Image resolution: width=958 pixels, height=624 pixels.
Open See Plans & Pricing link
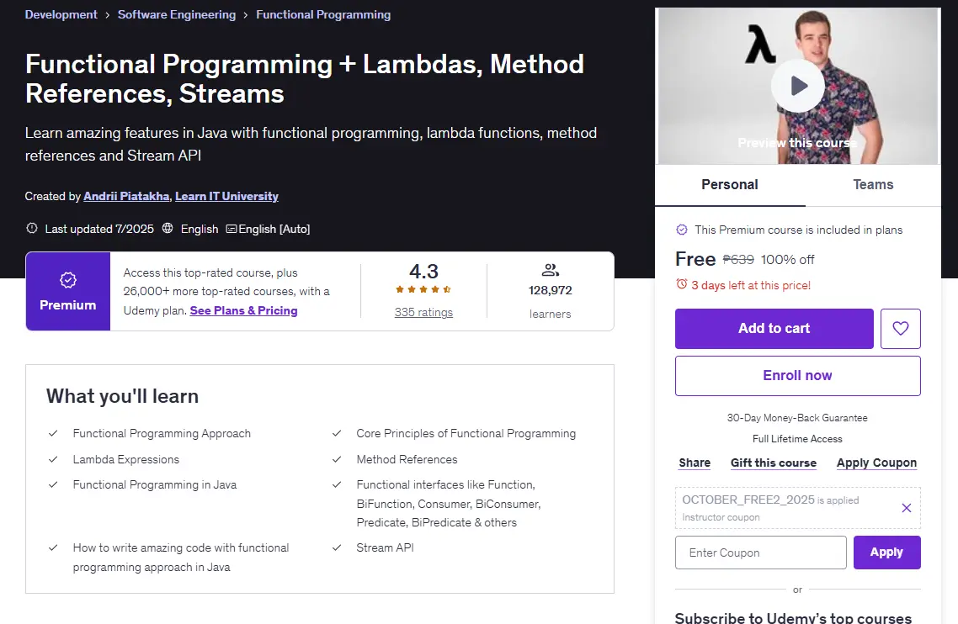[244, 310]
